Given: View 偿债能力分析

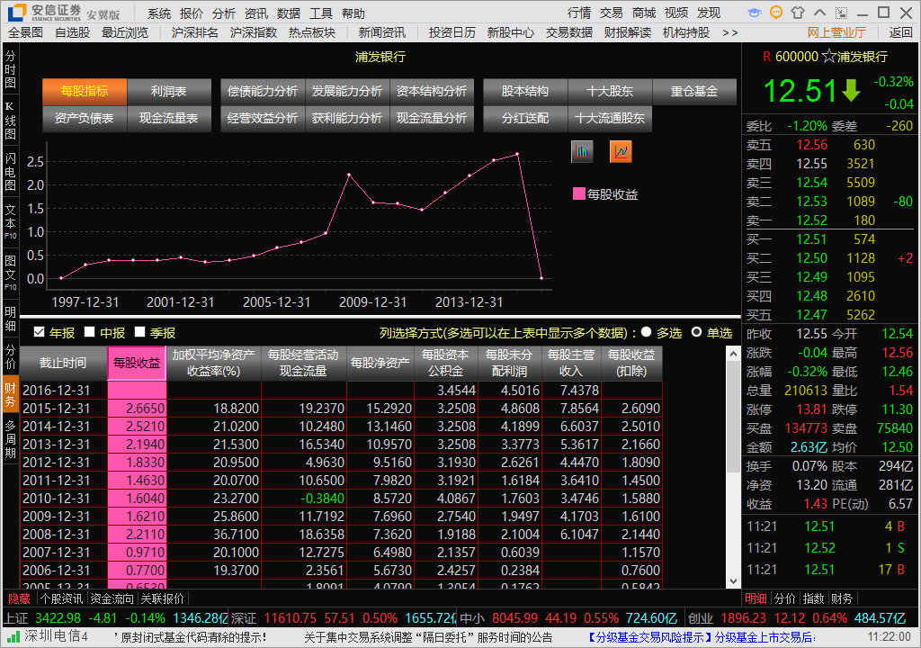Looking at the screenshot, I should [263, 91].
